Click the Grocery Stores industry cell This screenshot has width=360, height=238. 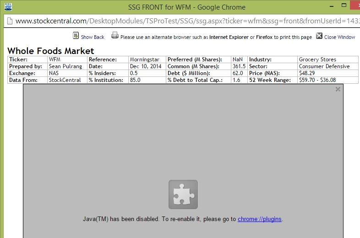click(x=317, y=59)
